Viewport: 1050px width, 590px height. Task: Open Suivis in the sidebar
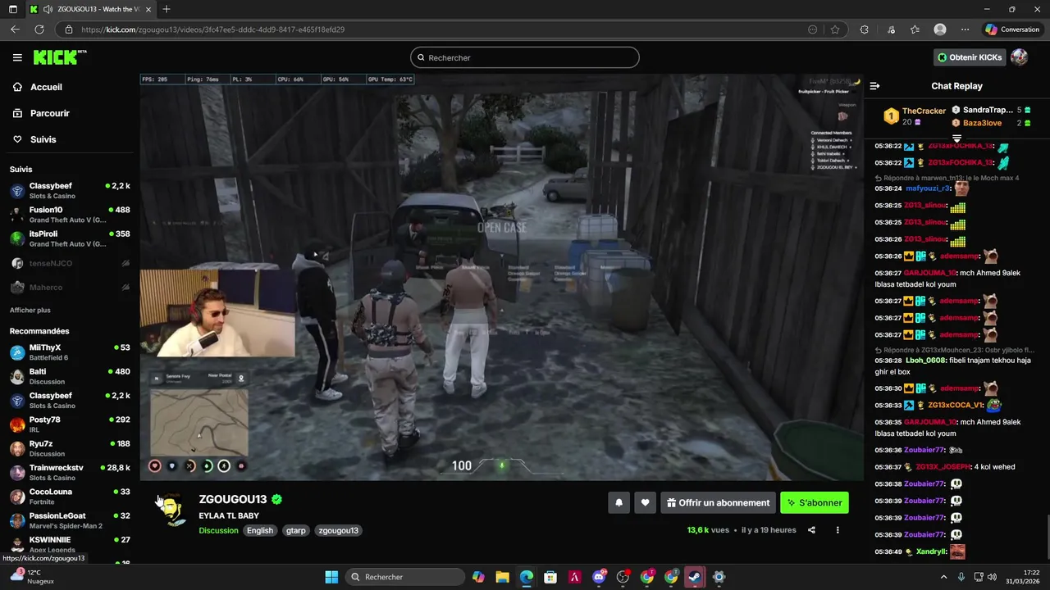tap(43, 139)
